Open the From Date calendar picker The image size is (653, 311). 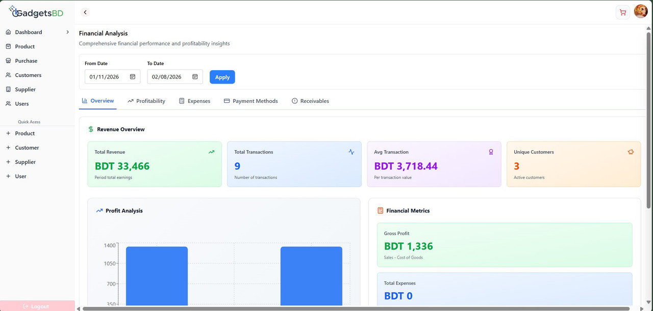133,76
